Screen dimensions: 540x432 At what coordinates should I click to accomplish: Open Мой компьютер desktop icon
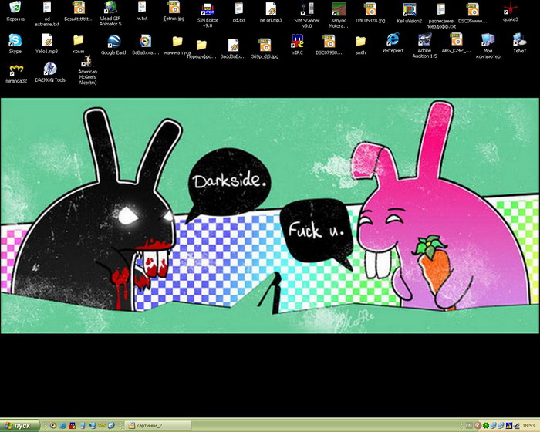point(488,46)
